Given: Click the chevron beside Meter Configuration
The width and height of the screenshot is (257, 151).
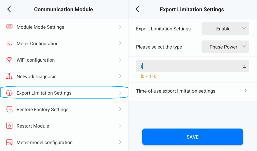Looking at the screenshot, I should click(120, 43).
